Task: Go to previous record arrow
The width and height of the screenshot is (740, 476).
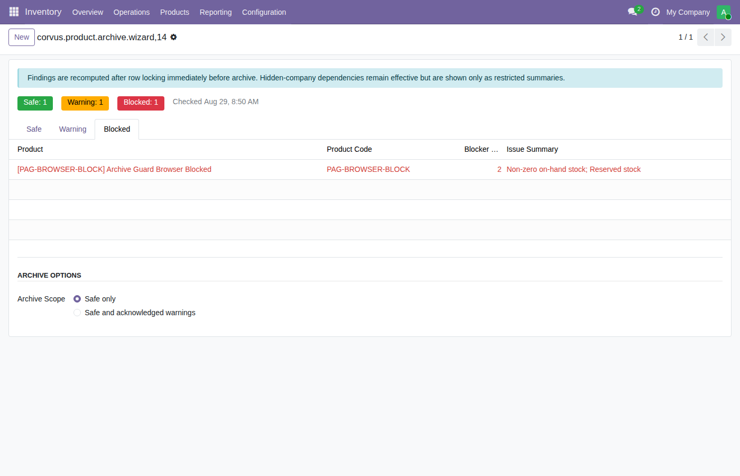Action: [706, 37]
